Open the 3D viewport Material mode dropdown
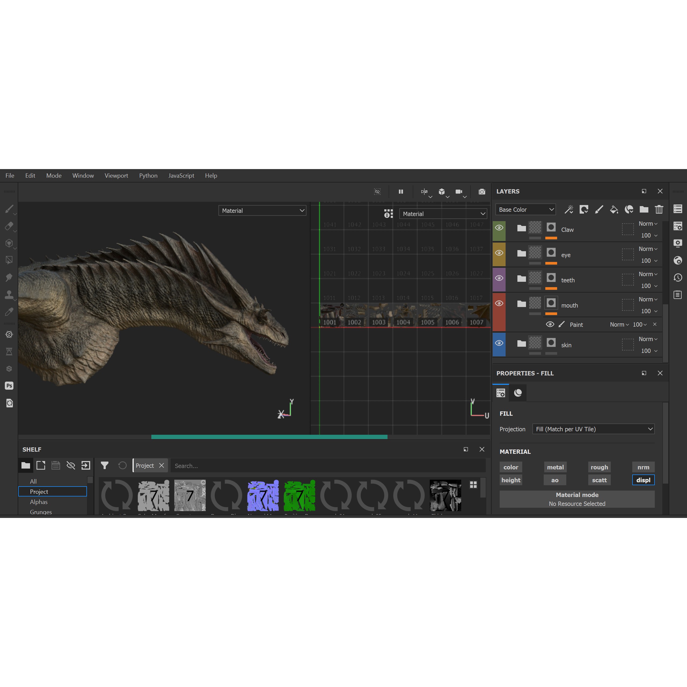The height and width of the screenshot is (687, 687). coord(262,211)
